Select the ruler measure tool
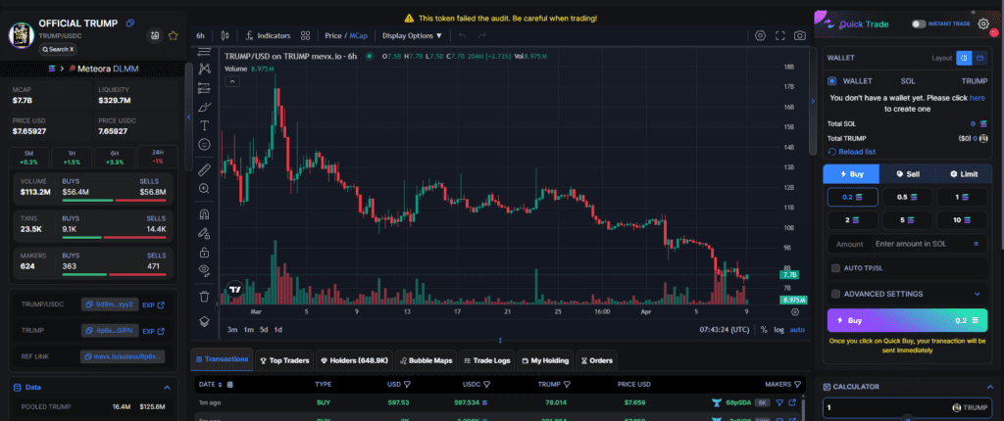This screenshot has height=421, width=1004. [x=204, y=169]
